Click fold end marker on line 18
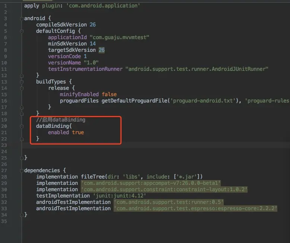The image size is (290, 243). [x=22, y=114]
